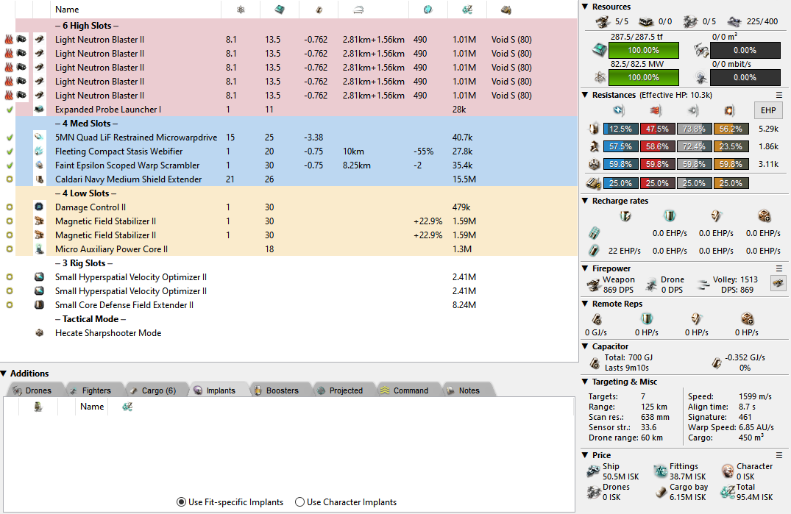Select the Caldari Navy Medium Shield Extender row

pyautogui.click(x=128, y=179)
